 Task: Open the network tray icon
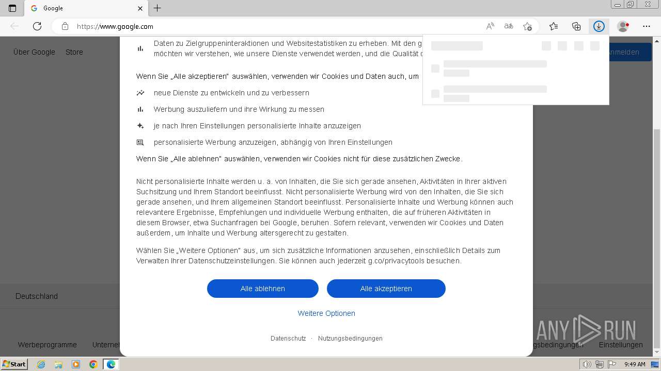(600, 364)
